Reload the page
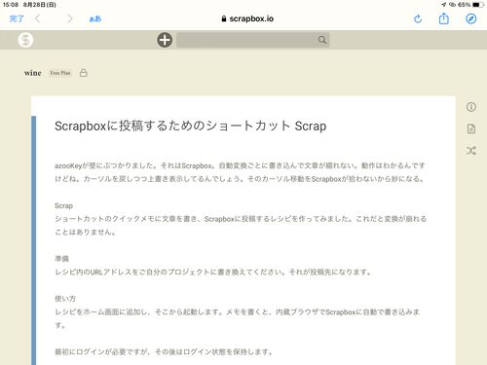 click(418, 18)
